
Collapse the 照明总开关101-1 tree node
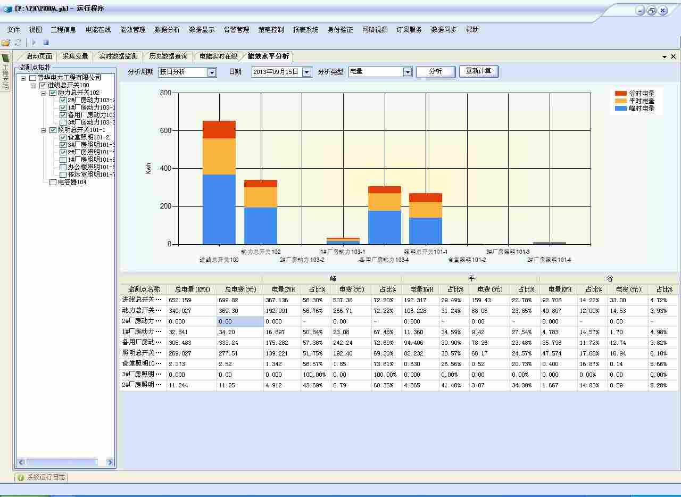pos(44,130)
